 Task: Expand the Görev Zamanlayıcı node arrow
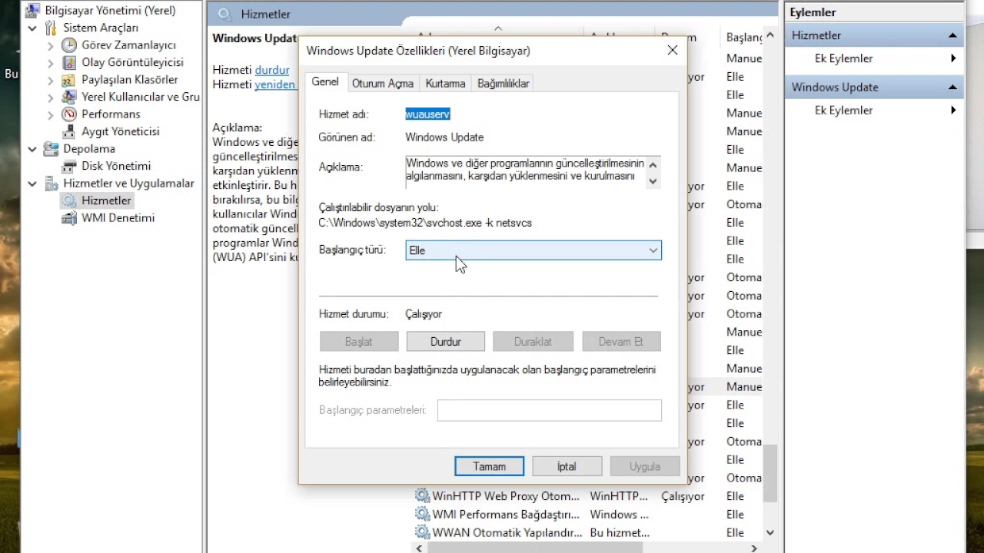[x=51, y=45]
